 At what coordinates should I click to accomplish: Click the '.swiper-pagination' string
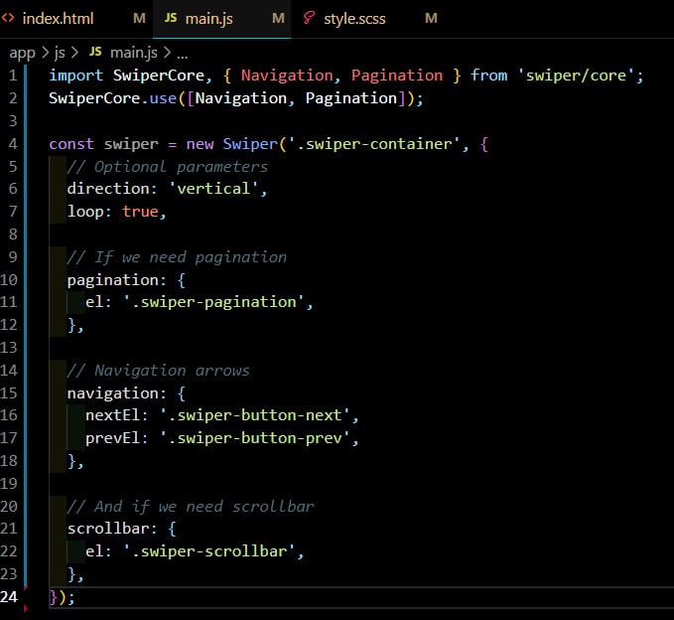point(214,302)
